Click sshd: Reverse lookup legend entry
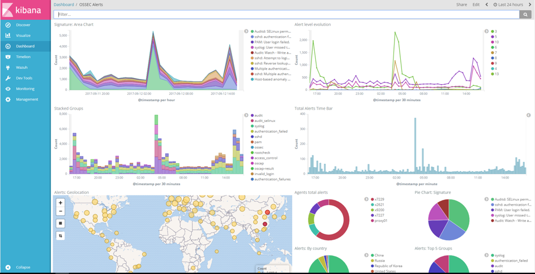Viewport: 535px width, 274px height. pos(272,63)
